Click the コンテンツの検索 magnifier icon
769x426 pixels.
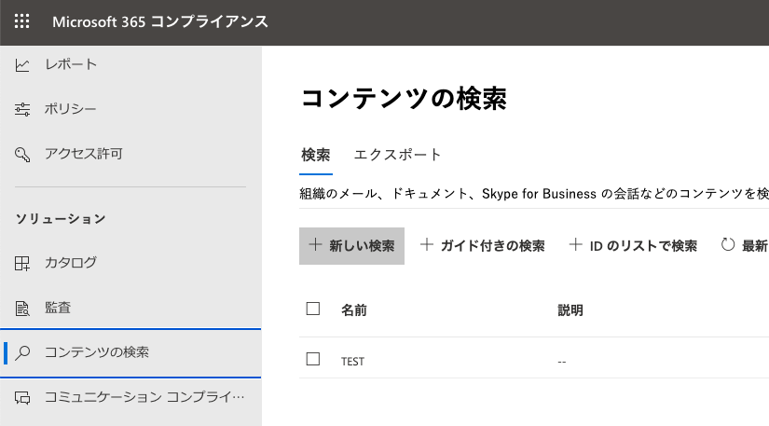click(x=24, y=352)
